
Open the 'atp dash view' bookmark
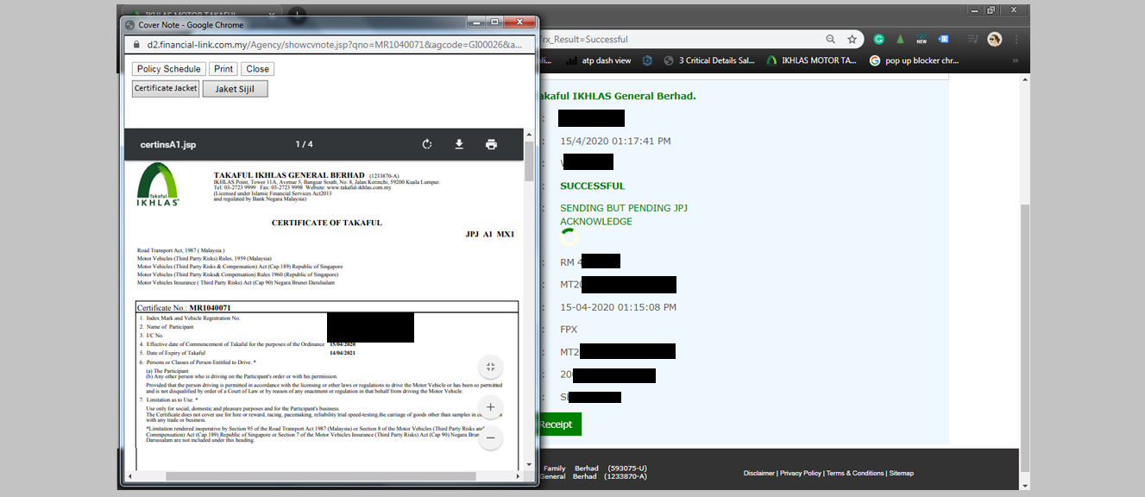point(598,60)
